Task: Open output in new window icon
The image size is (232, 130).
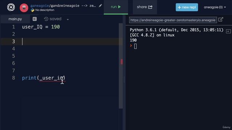Action: (220, 19)
